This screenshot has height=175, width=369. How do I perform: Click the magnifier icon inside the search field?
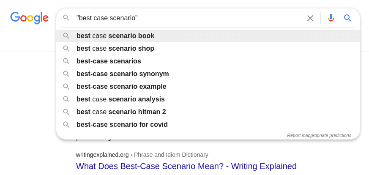[66, 18]
